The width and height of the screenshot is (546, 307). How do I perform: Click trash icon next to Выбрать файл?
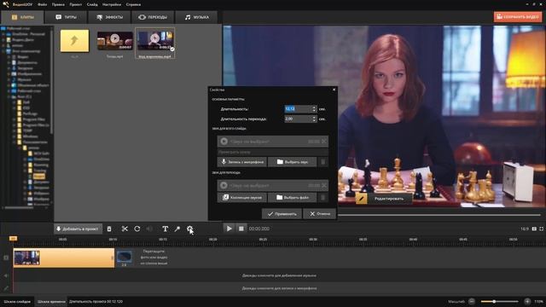(322, 197)
